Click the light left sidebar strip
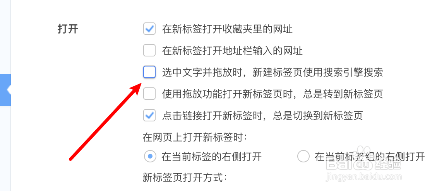 click(x=5, y=95)
